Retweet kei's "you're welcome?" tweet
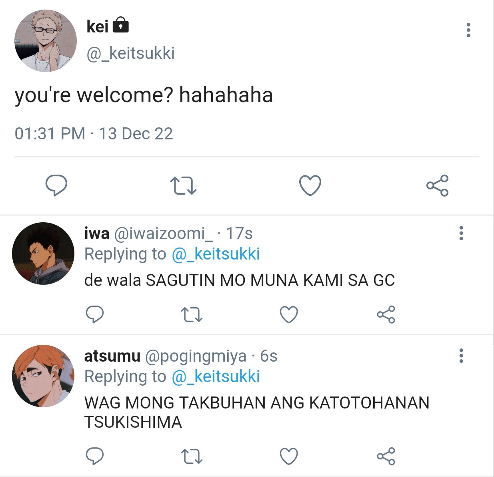 coord(183,186)
